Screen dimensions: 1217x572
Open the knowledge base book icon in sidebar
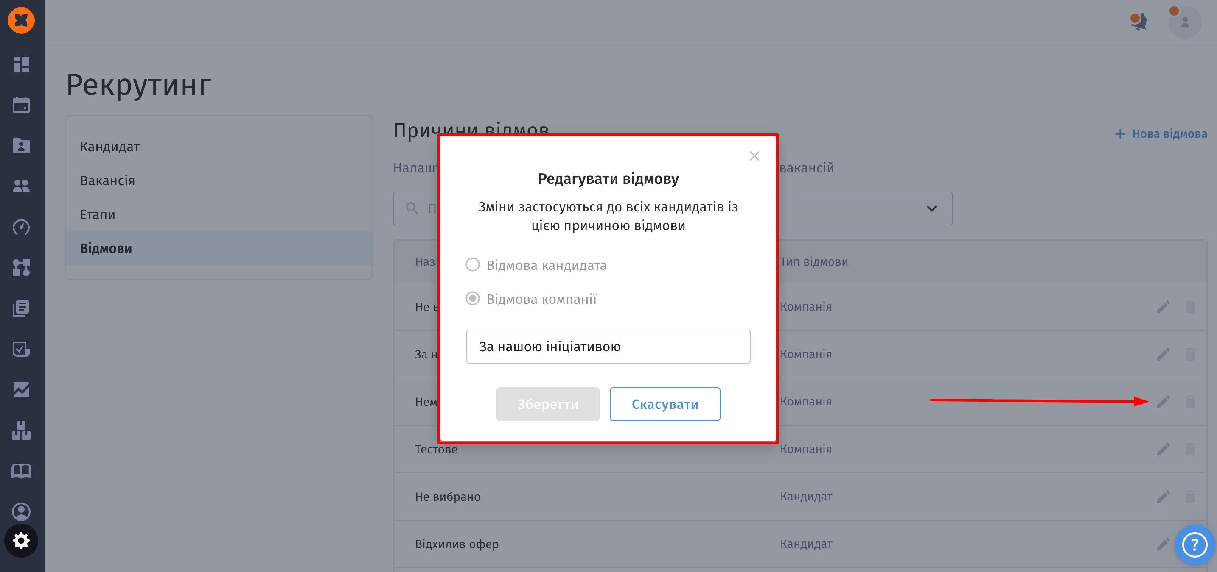point(21,471)
